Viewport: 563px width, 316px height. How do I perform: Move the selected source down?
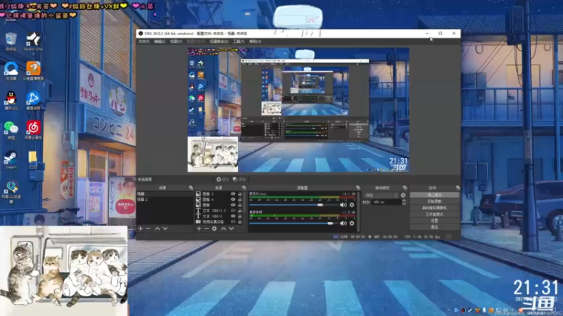point(232,229)
